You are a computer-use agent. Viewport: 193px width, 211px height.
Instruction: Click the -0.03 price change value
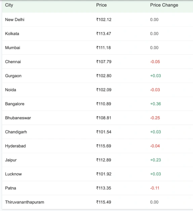coord(155,90)
